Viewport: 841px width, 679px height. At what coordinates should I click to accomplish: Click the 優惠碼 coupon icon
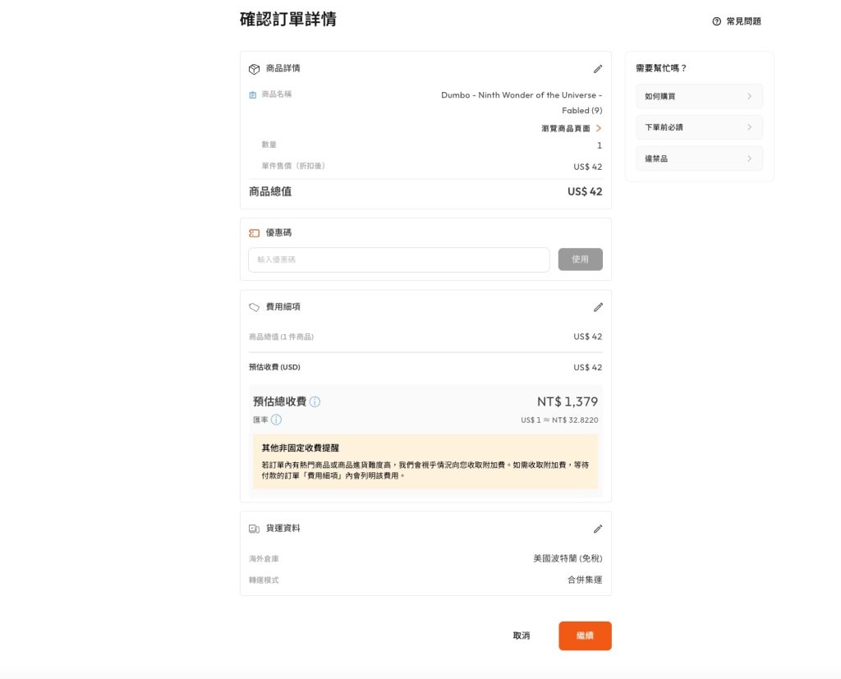pyautogui.click(x=254, y=233)
